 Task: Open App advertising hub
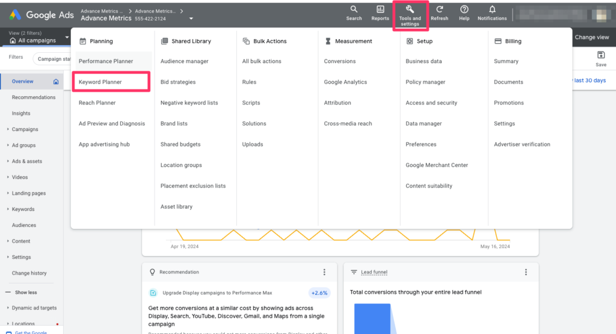coord(104,144)
